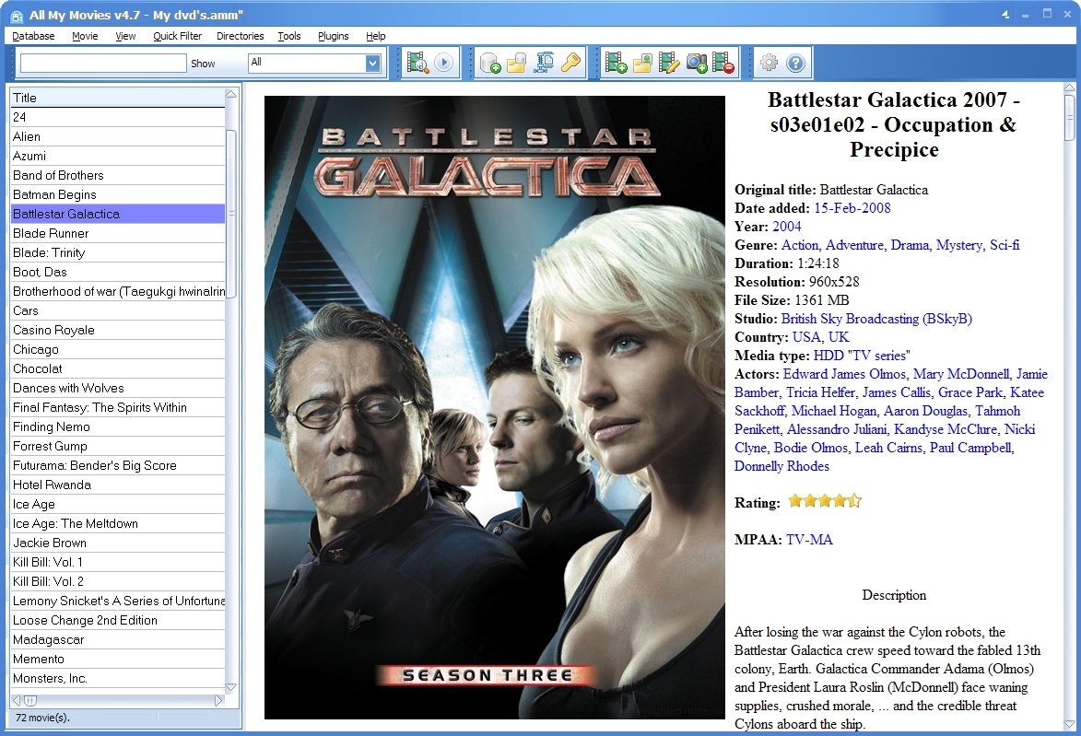
Task: Click the movie list scroll down arrow
Action: [231, 687]
